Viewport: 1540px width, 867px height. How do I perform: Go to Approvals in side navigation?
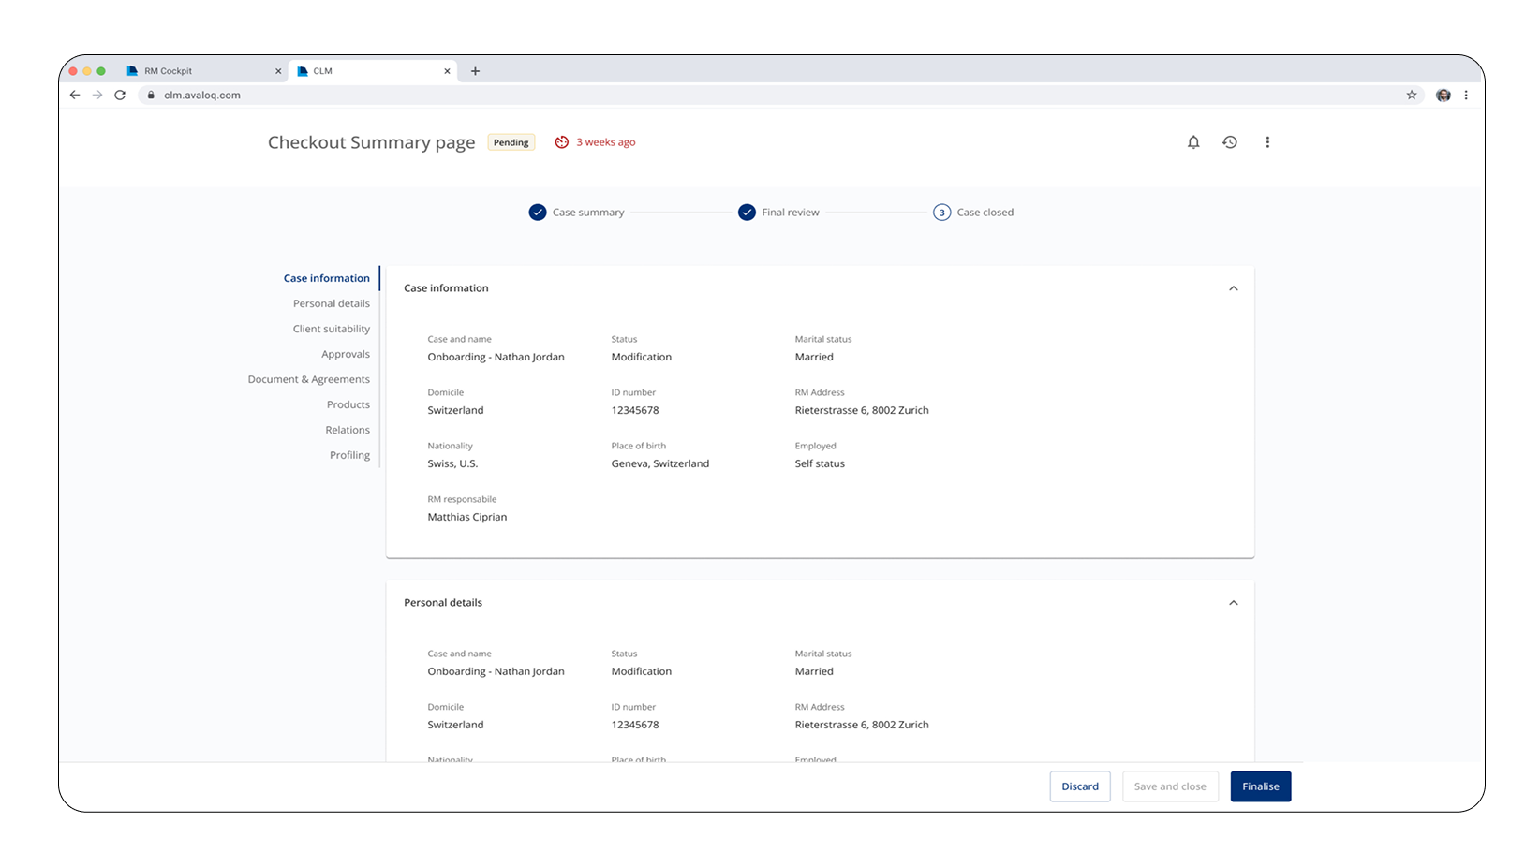[x=346, y=354]
